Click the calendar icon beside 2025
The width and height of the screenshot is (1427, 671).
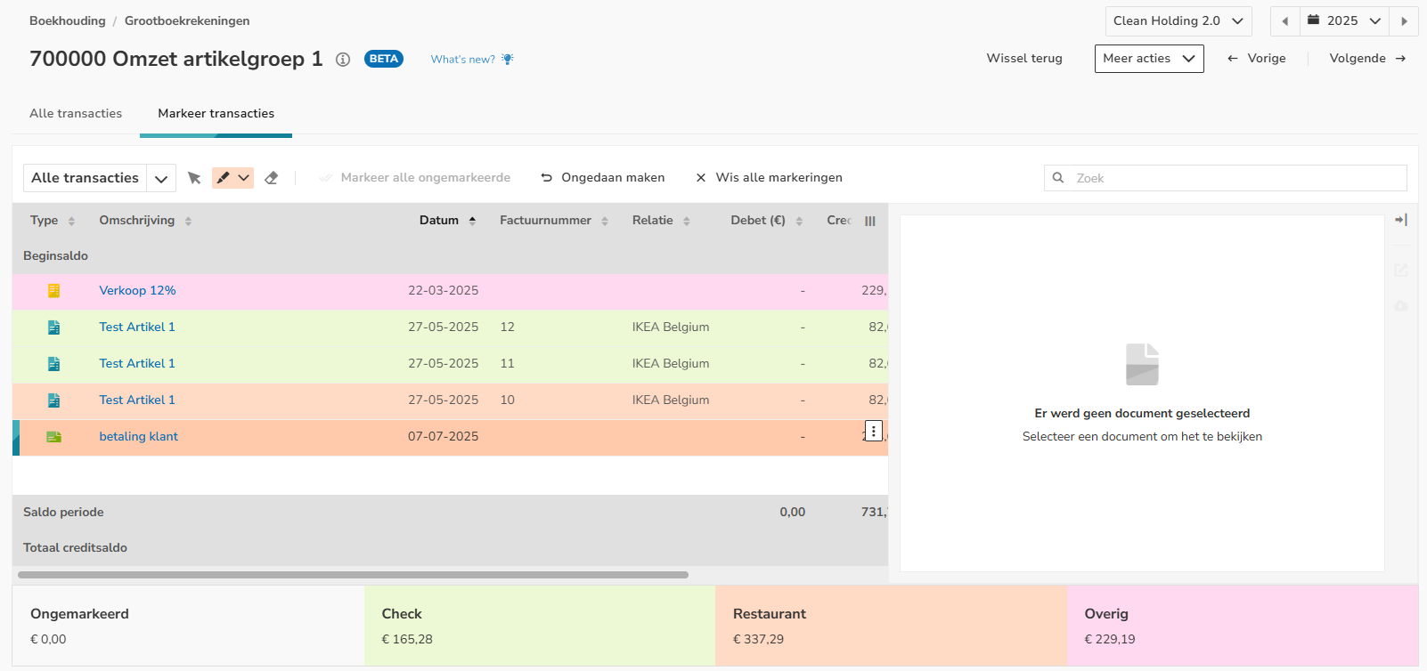click(x=1313, y=20)
